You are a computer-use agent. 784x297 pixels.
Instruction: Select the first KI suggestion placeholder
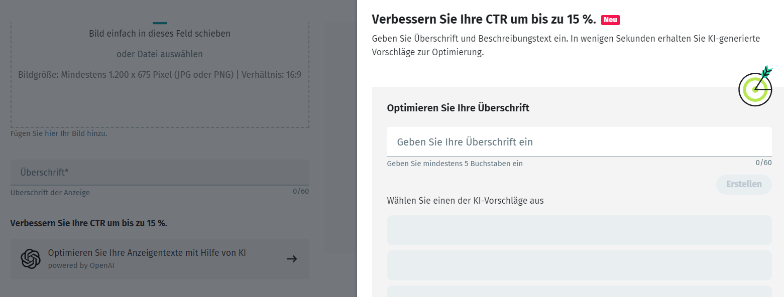(x=579, y=230)
